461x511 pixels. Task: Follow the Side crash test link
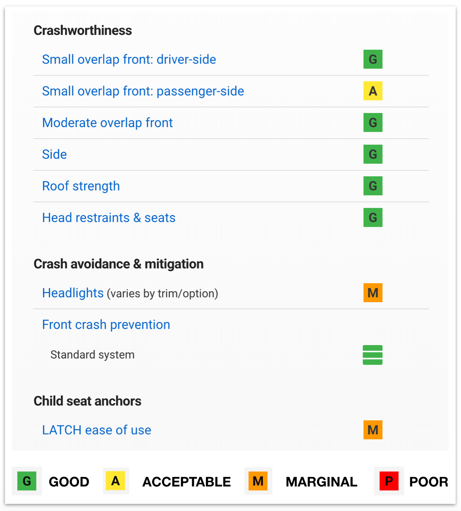pos(54,154)
